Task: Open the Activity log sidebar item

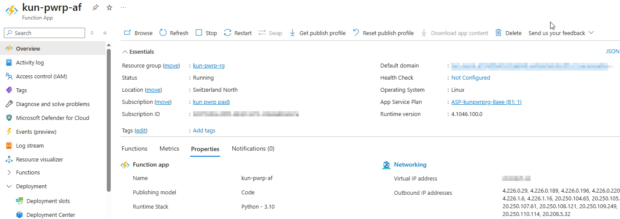Action: tap(30, 62)
